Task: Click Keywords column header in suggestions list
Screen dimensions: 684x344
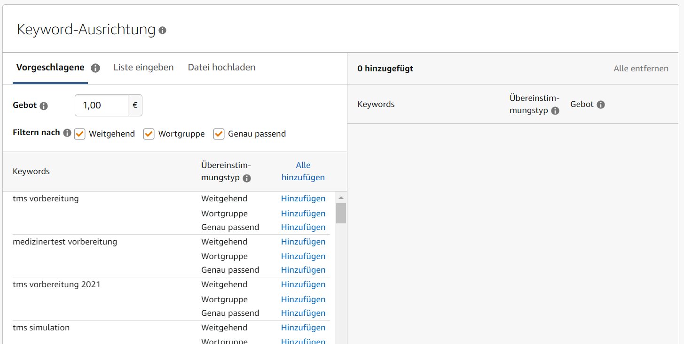Action: coord(31,171)
